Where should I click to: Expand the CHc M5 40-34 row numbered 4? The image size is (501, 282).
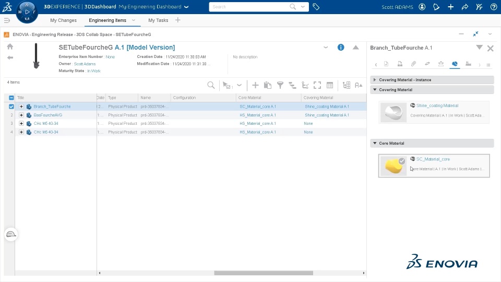[21, 132]
